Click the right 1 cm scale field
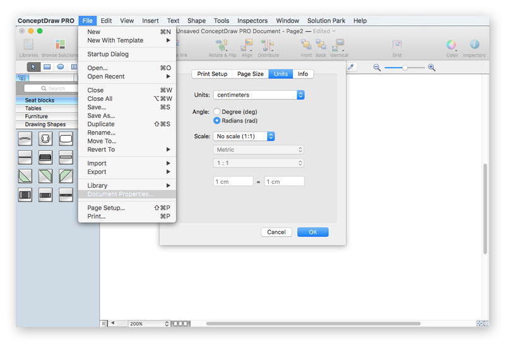The image size is (505, 343). pyautogui.click(x=285, y=181)
